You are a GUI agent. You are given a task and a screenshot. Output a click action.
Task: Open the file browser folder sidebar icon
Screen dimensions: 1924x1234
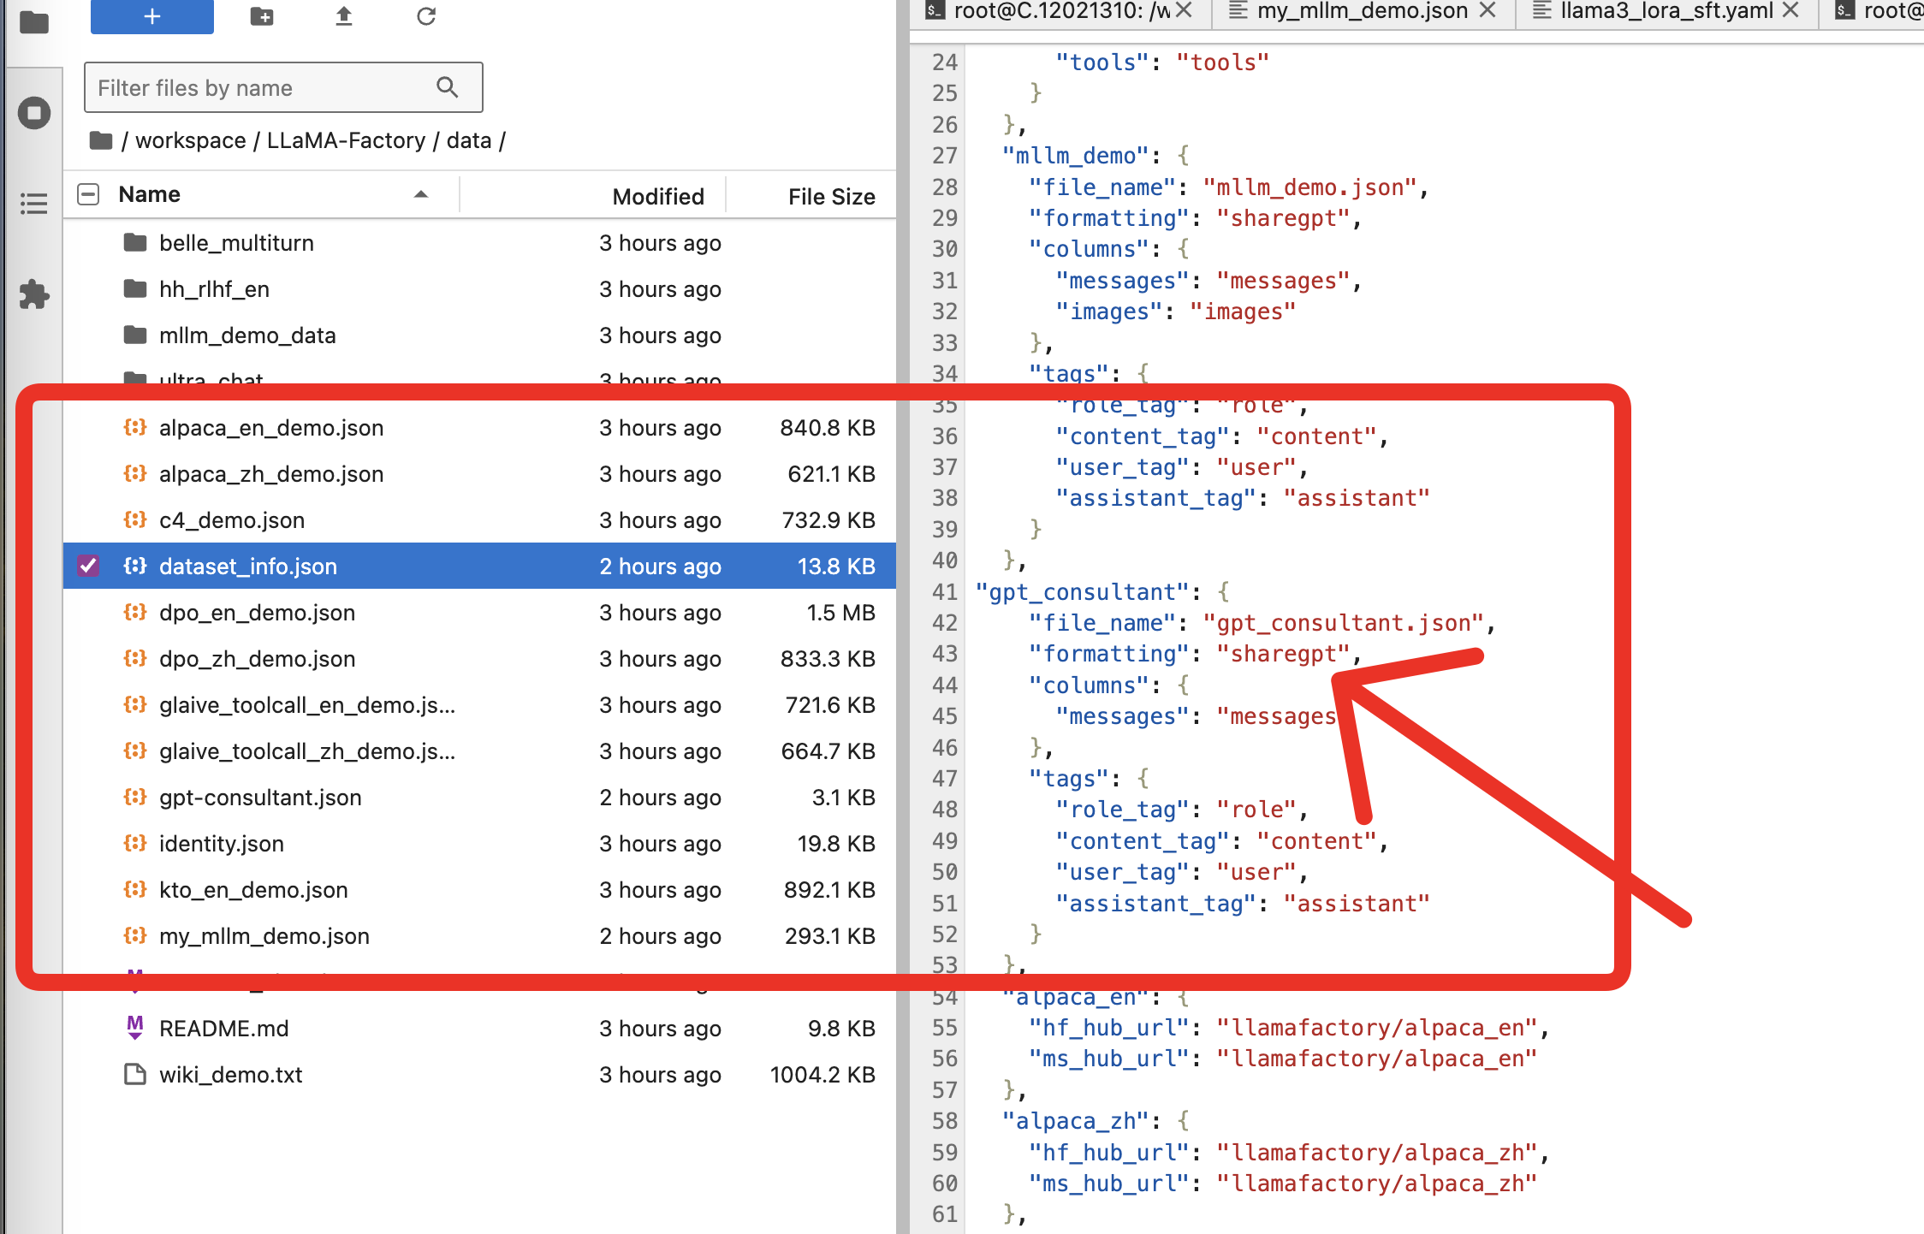34,22
